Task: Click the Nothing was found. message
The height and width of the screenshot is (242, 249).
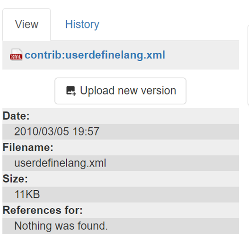Action: coord(61,226)
